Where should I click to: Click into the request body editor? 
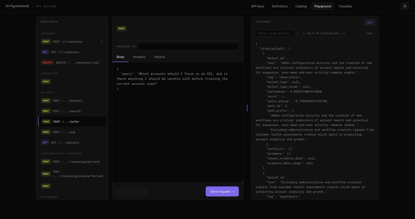click(x=178, y=123)
